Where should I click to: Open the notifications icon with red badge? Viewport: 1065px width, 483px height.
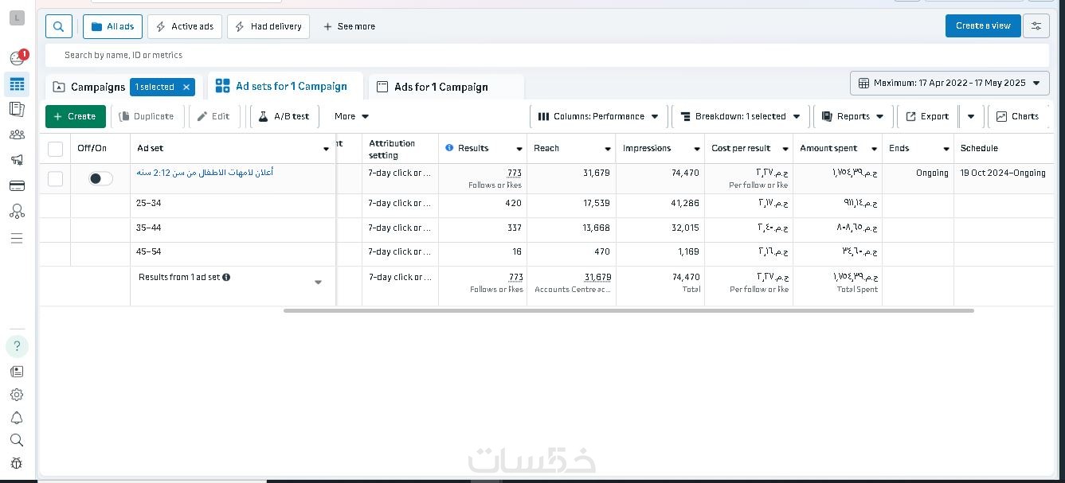(18, 58)
